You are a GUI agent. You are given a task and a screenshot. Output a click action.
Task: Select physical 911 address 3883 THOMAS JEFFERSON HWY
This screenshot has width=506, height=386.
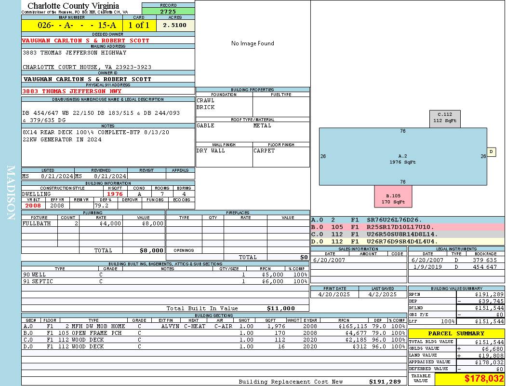(72, 91)
